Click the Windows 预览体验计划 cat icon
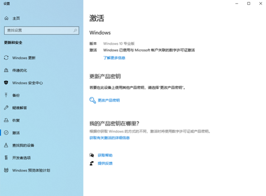 coord(6,170)
